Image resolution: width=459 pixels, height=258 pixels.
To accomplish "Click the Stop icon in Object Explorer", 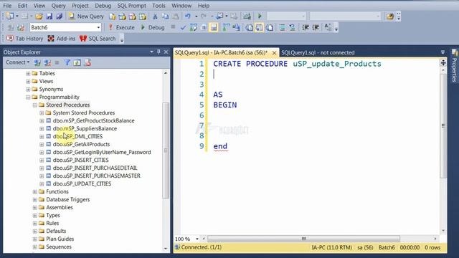I will click(57, 62).
